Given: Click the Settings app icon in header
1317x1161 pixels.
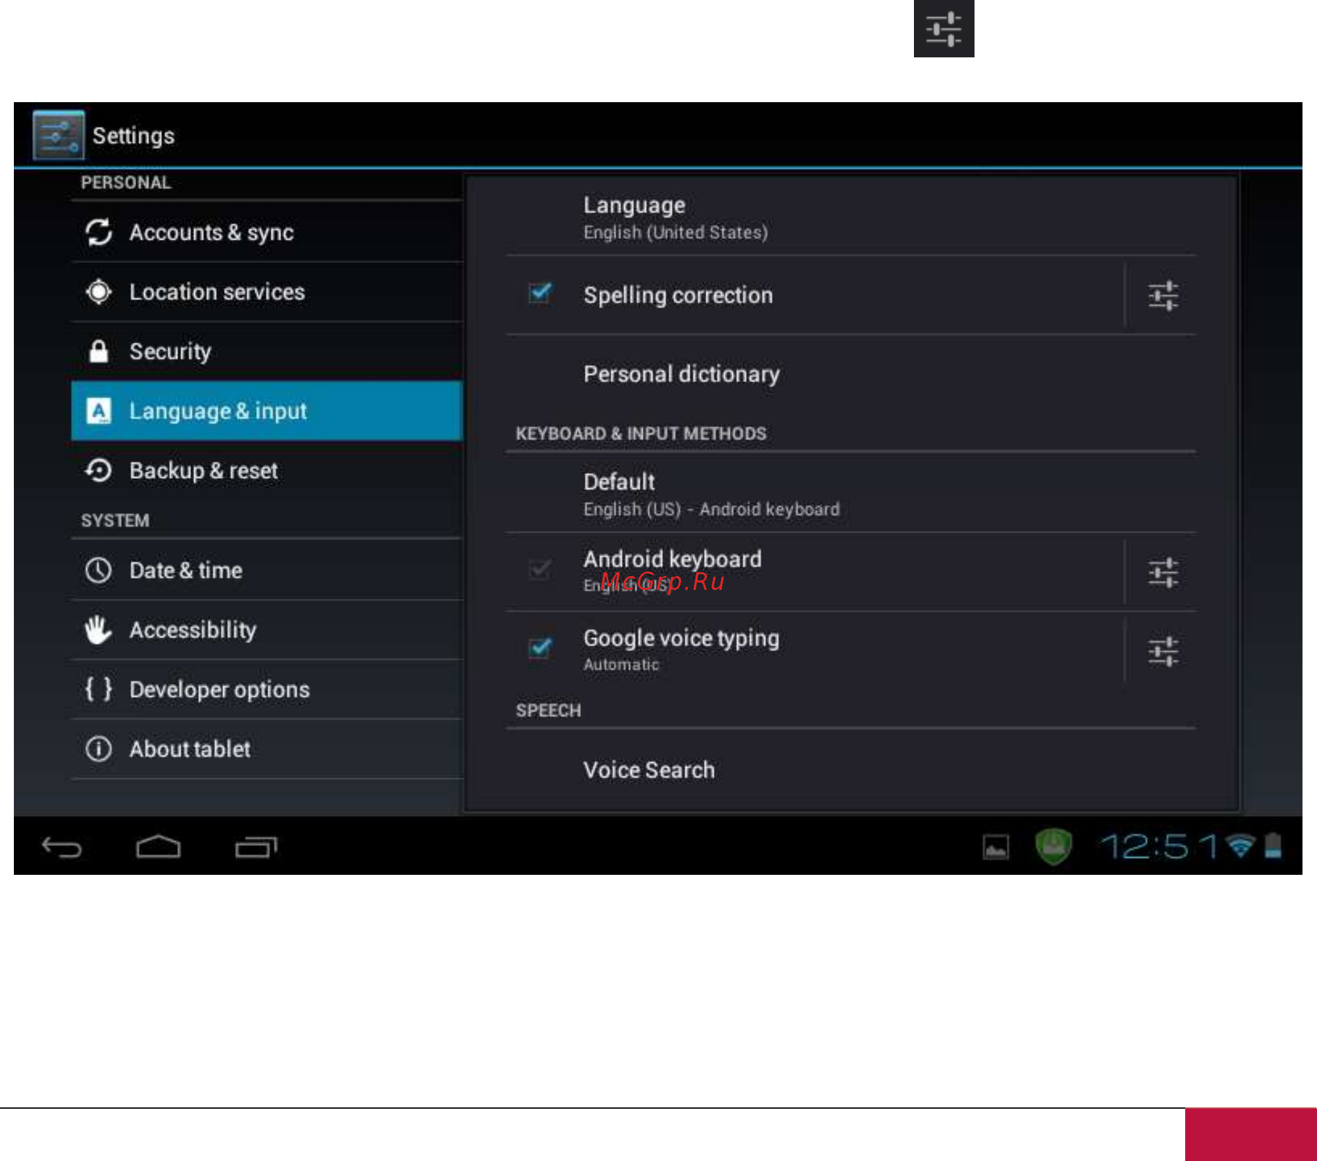Looking at the screenshot, I should pyautogui.click(x=59, y=135).
